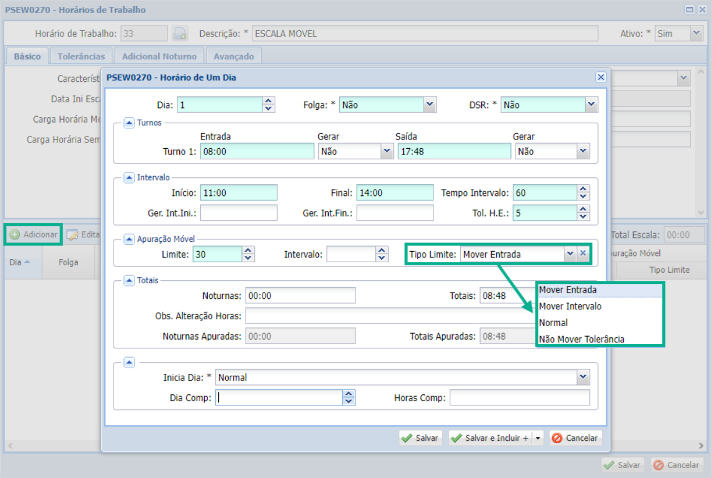Click the Entrada time field for Turno 1
This screenshot has height=478, width=712.
[x=257, y=151]
